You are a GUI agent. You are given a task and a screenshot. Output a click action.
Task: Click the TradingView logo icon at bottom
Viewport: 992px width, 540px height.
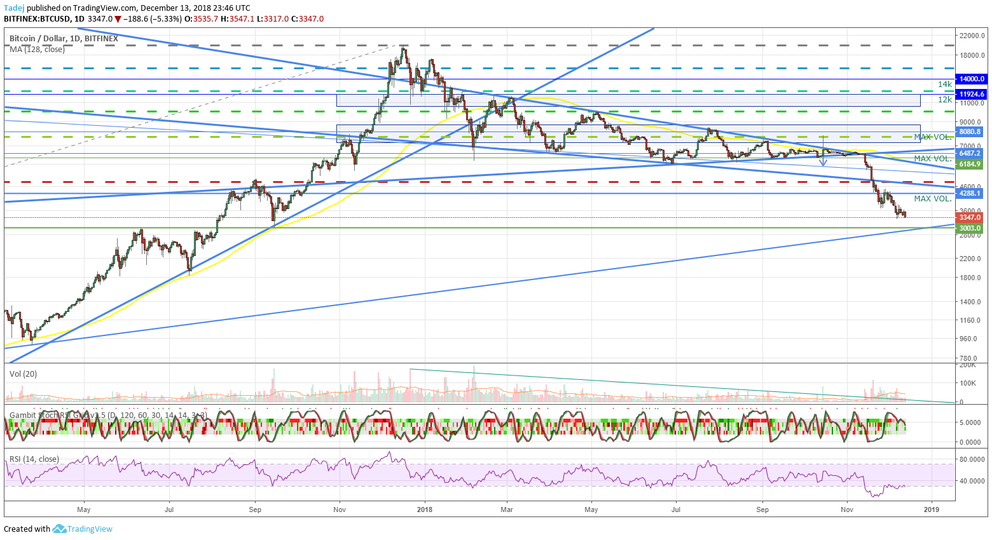[59, 529]
